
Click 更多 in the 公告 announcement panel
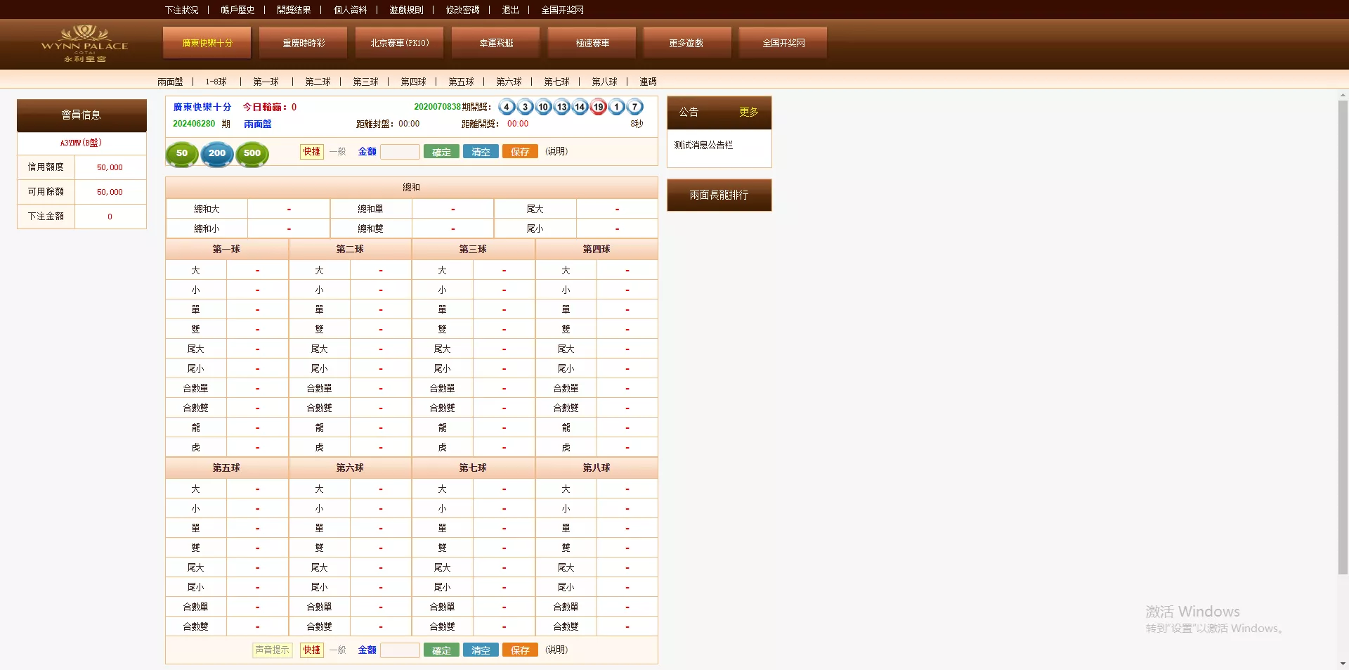tap(749, 112)
